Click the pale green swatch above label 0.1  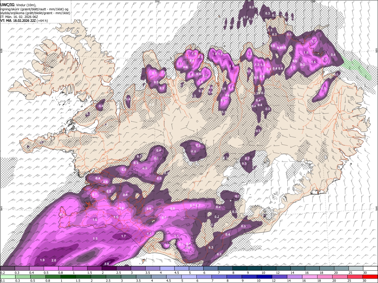[x=7, y=277]
